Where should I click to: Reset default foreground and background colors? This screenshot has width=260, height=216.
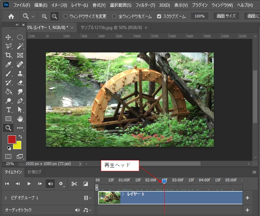[x=9, y=148]
